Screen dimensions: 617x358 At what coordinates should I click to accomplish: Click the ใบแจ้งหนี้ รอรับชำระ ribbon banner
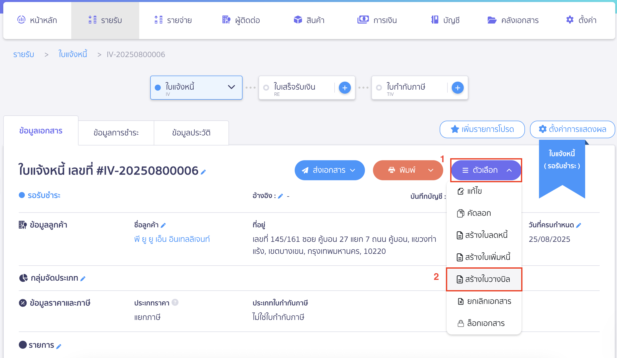pos(562,169)
